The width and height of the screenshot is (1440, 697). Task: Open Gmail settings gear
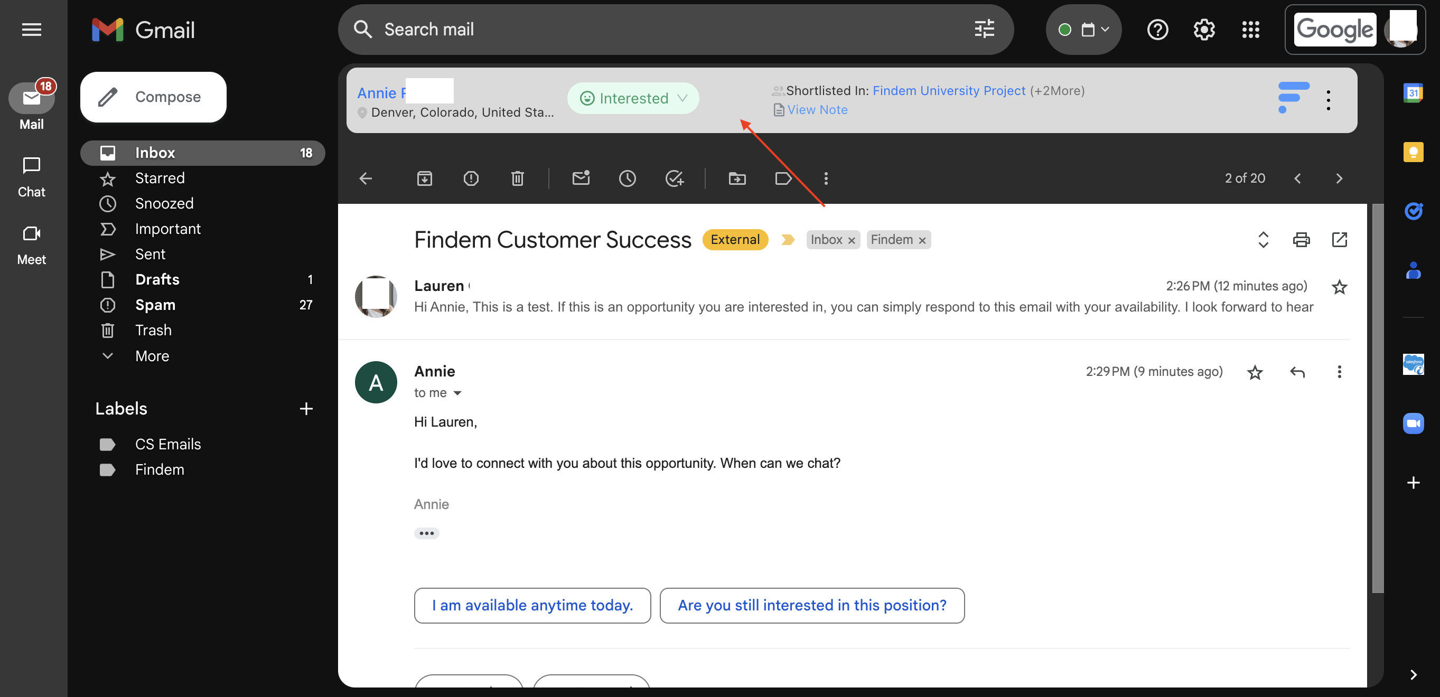[1203, 29]
